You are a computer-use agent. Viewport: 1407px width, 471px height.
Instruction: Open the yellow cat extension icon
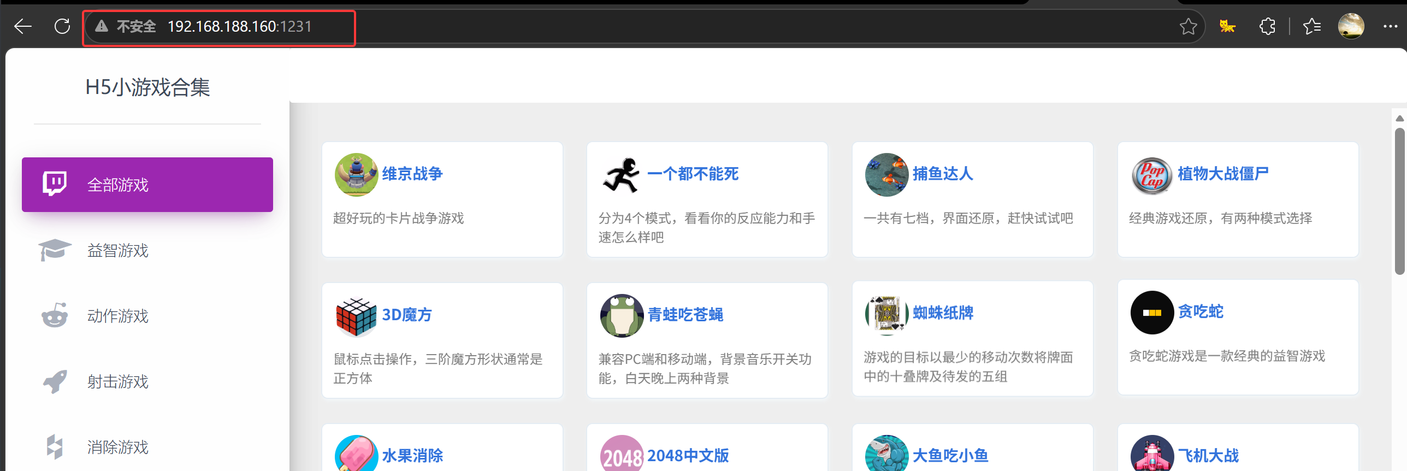point(1227,26)
